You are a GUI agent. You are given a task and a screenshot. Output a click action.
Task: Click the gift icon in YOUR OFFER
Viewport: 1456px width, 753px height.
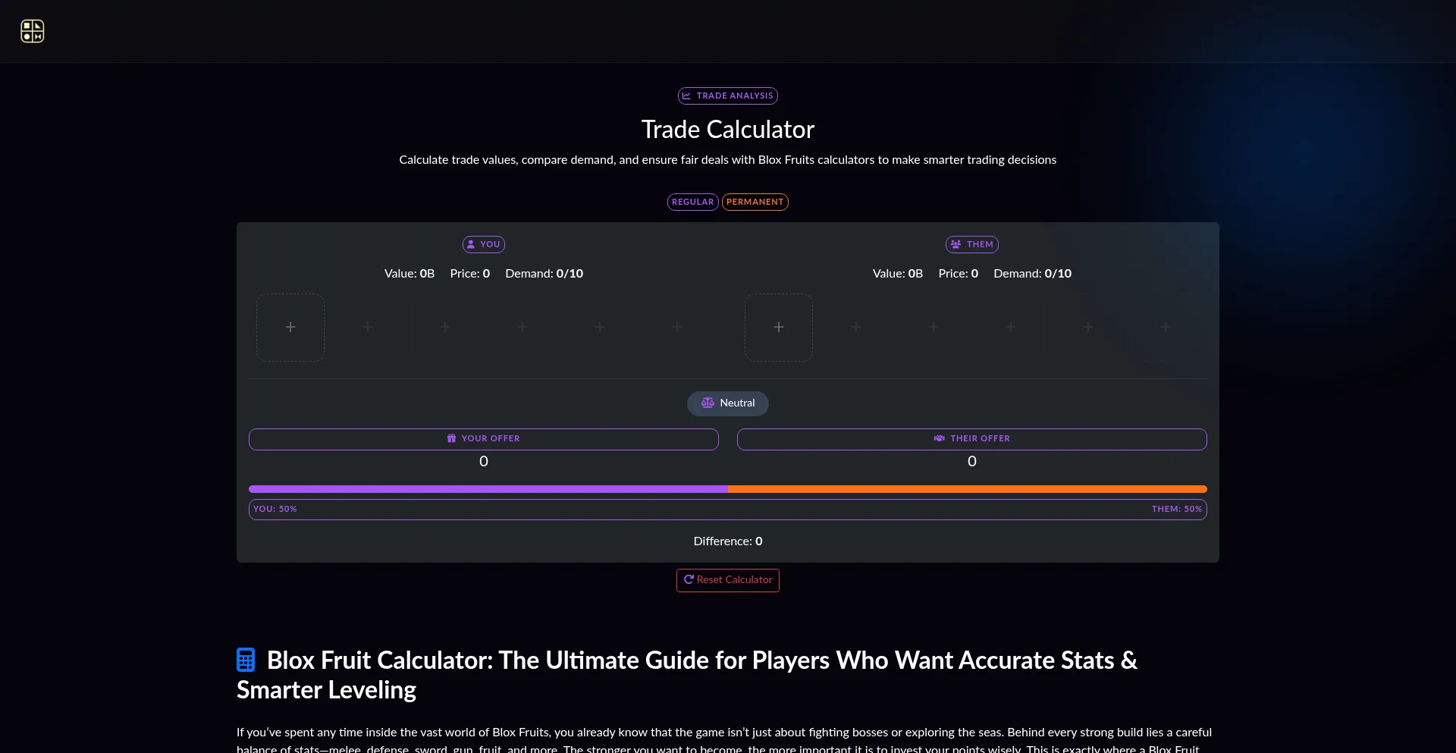(x=452, y=439)
